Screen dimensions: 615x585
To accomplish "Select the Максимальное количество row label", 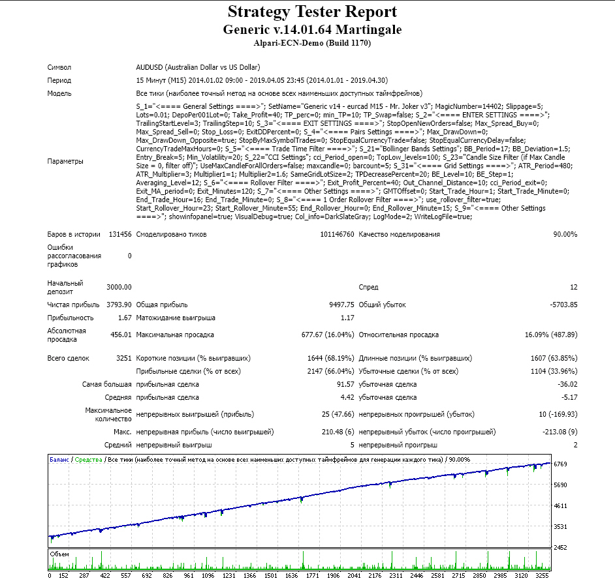I will [108, 415].
